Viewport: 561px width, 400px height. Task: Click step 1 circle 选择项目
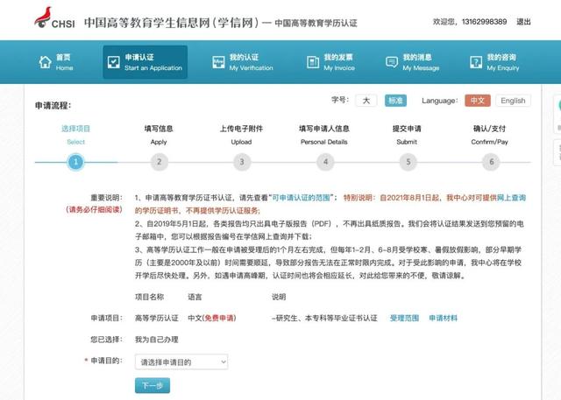pyautogui.click(x=75, y=162)
